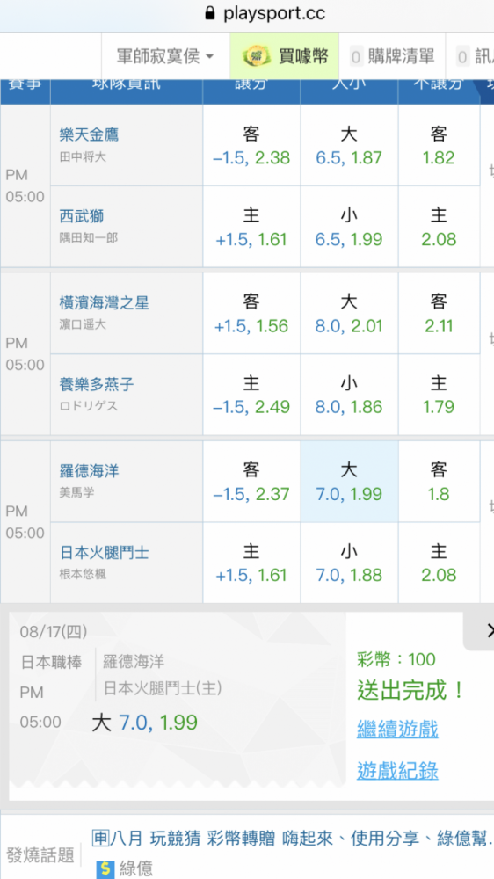This screenshot has height=879, width=494.
Task: Click the green dollar icon beside 綠億
Action: coord(105,869)
